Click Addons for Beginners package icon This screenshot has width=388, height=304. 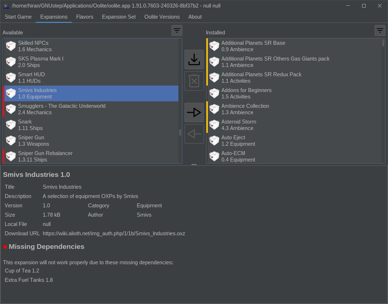(x=214, y=93)
